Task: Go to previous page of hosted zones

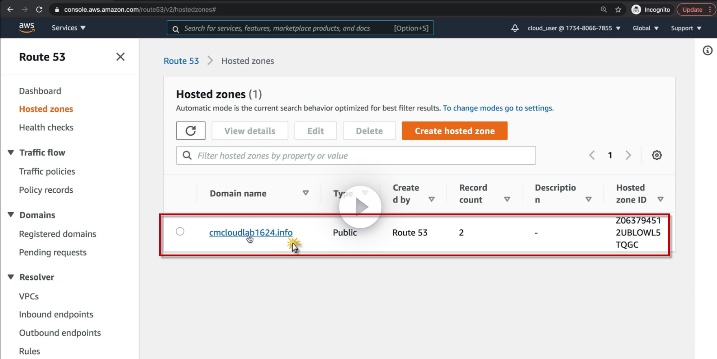Action: [592, 155]
